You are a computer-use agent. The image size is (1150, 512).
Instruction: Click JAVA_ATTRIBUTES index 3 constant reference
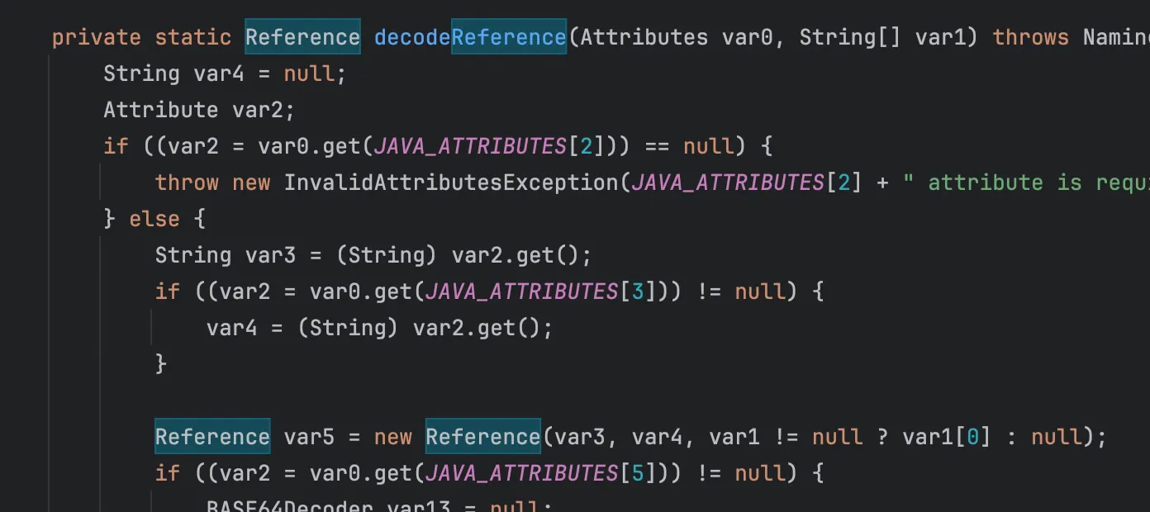tap(520, 292)
